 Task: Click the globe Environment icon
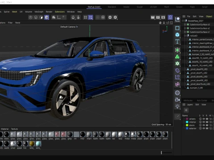point(177,93)
